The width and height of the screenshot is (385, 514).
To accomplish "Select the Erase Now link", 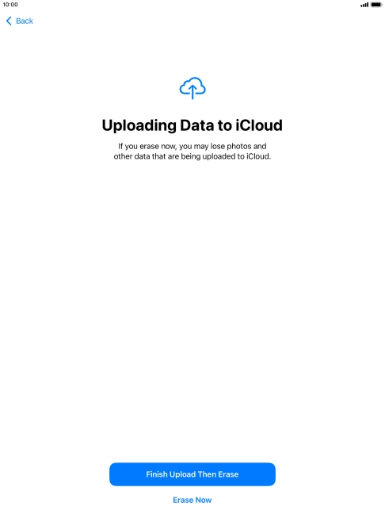I will coord(192,500).
